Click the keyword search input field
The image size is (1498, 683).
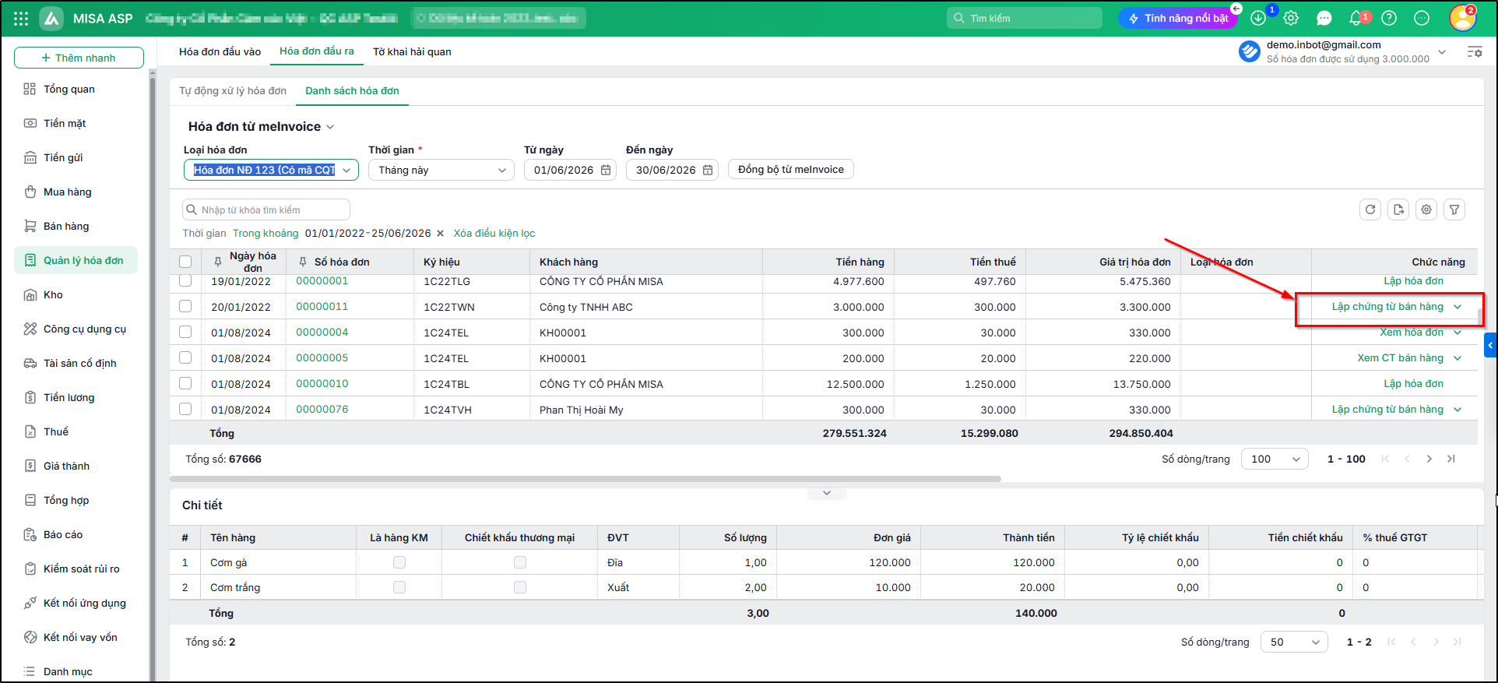coord(266,209)
